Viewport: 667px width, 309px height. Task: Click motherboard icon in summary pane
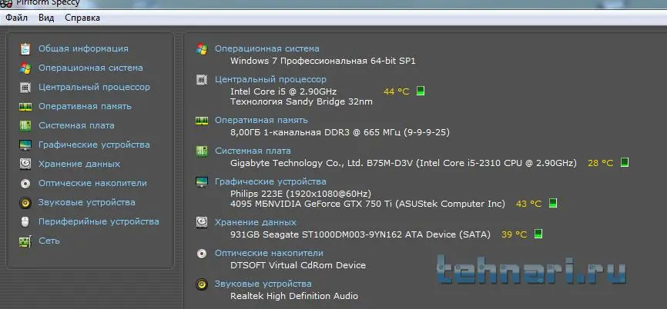point(202,151)
